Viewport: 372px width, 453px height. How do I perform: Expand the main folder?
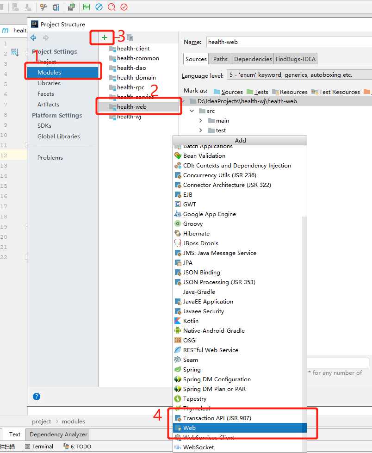[200, 121]
